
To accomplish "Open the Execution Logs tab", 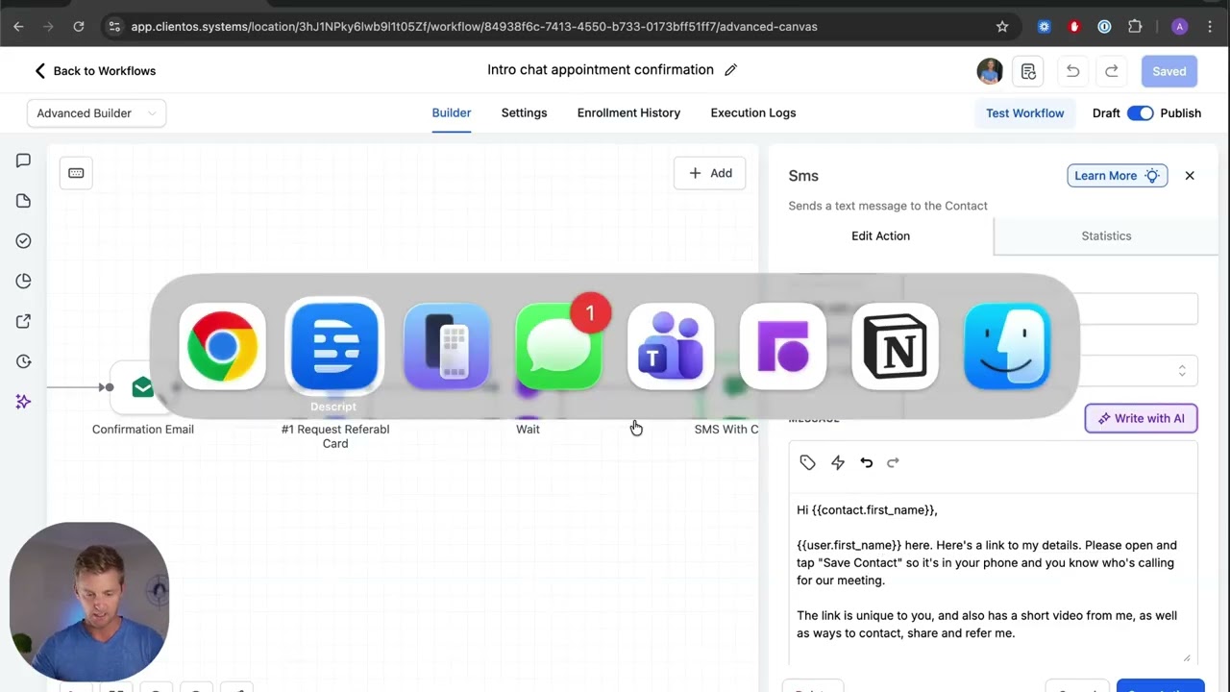I will (x=753, y=112).
